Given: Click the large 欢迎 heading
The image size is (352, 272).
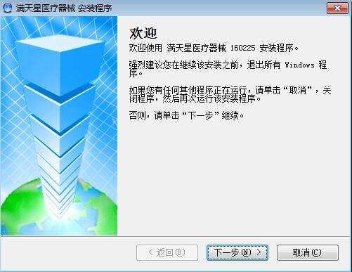Looking at the screenshot, I should pos(143,33).
